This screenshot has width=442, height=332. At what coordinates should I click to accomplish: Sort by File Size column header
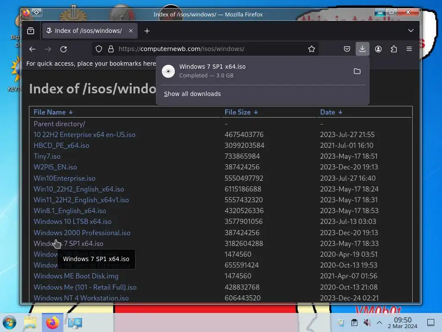pyautogui.click(x=237, y=112)
